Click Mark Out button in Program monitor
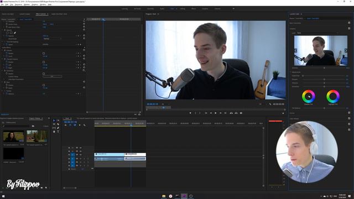The image size is (354, 199). point(200,113)
